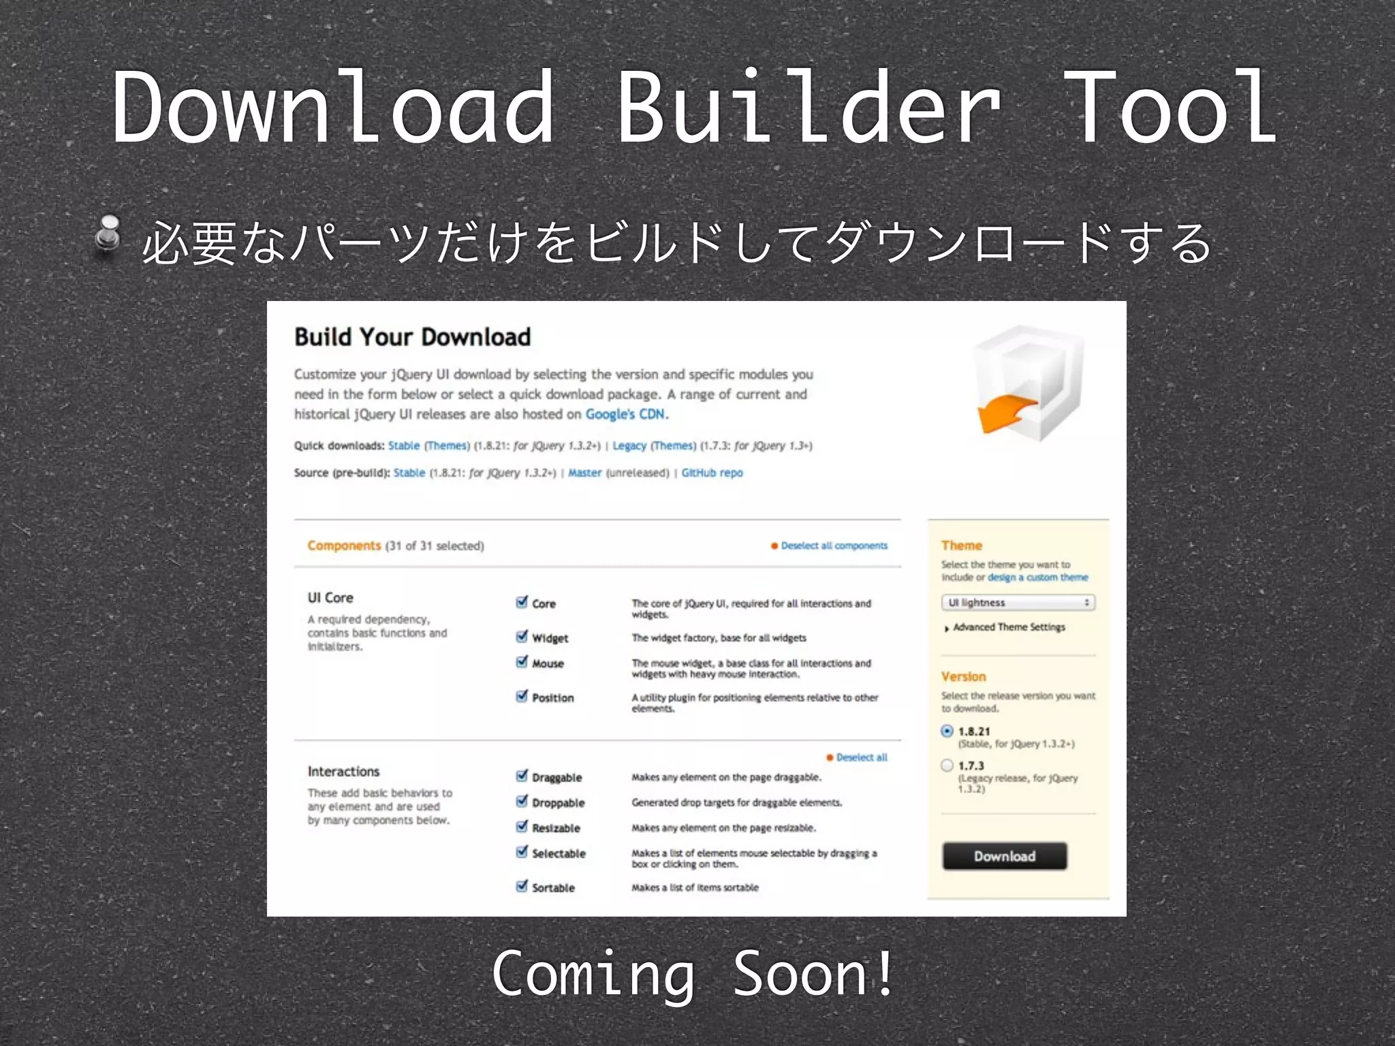
Task: Open the GitHub repo link
Action: pyautogui.click(x=712, y=473)
